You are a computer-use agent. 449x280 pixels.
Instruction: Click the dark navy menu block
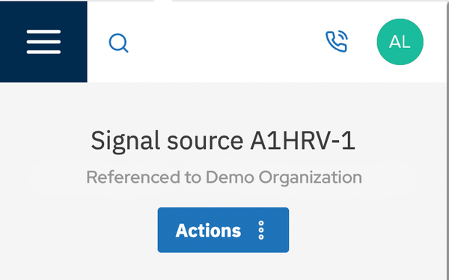tap(43, 42)
